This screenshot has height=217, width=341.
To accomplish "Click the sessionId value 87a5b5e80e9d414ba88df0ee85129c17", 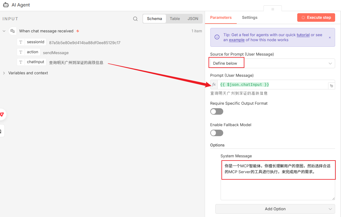I will [x=85, y=43].
